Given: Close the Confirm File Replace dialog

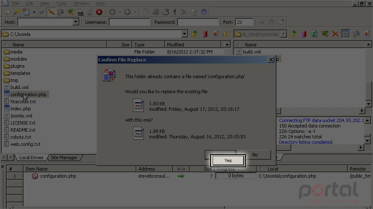Looking at the screenshot, I should tap(271, 60).
